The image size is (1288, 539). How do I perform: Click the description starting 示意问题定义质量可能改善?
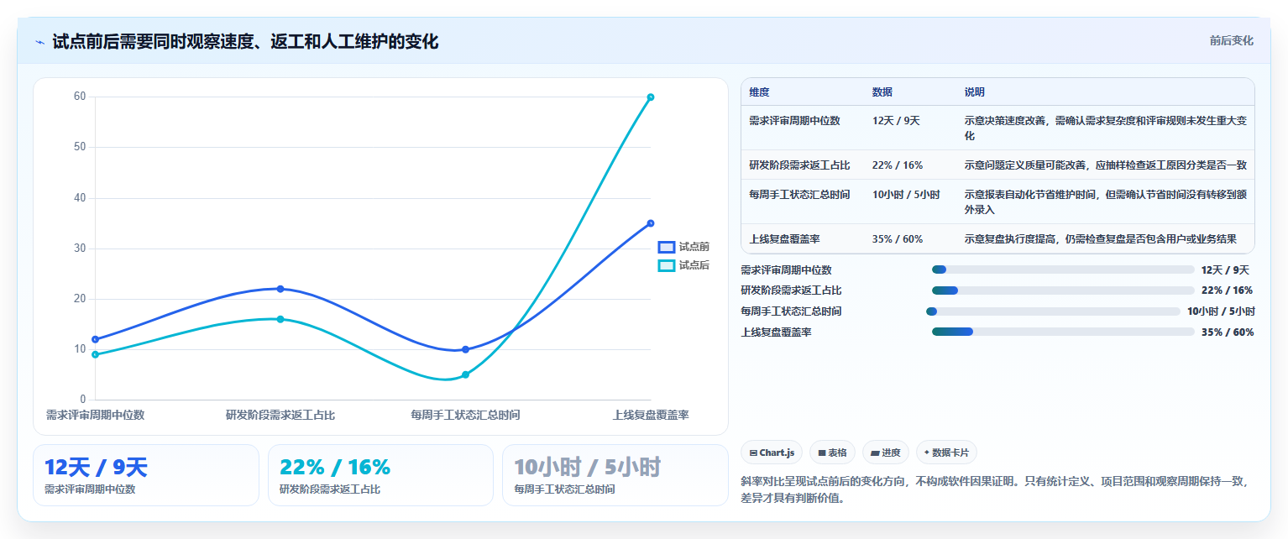1105,165
